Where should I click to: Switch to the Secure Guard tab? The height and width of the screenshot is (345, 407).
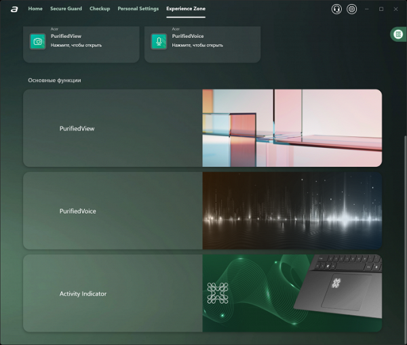(x=66, y=9)
